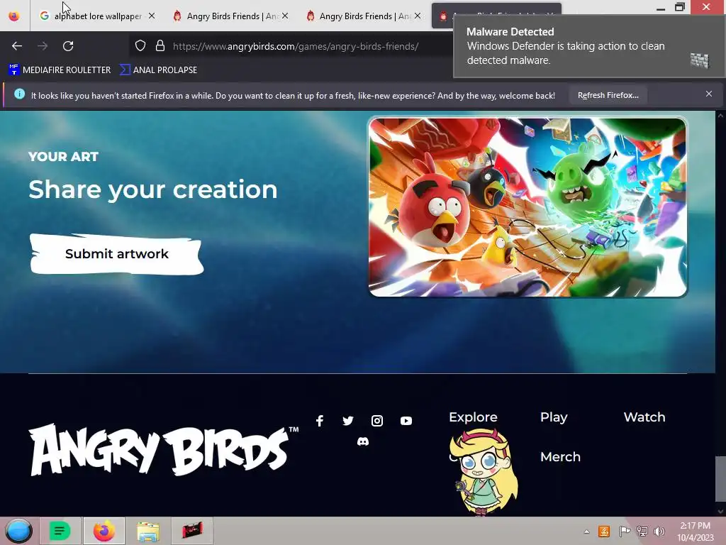
Task: Click the Angry Birds Facebook icon
Action: point(320,421)
